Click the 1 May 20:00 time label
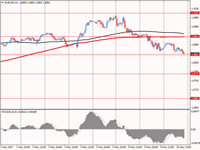 pos(23,147)
